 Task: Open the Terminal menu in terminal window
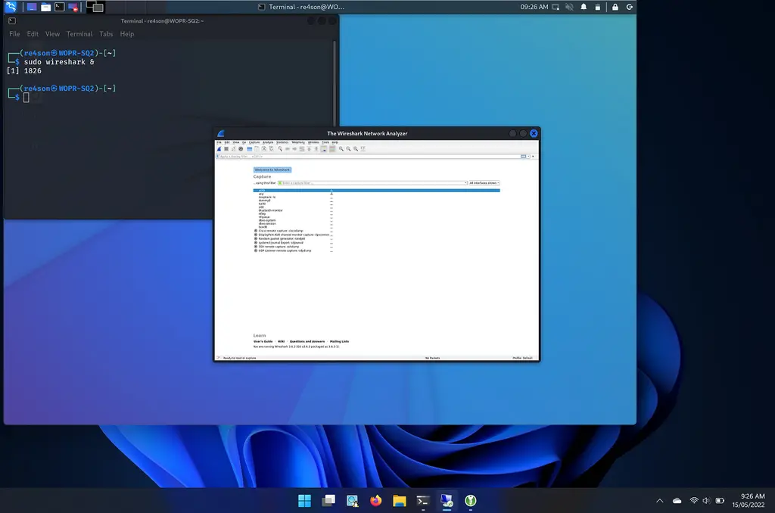(79, 34)
